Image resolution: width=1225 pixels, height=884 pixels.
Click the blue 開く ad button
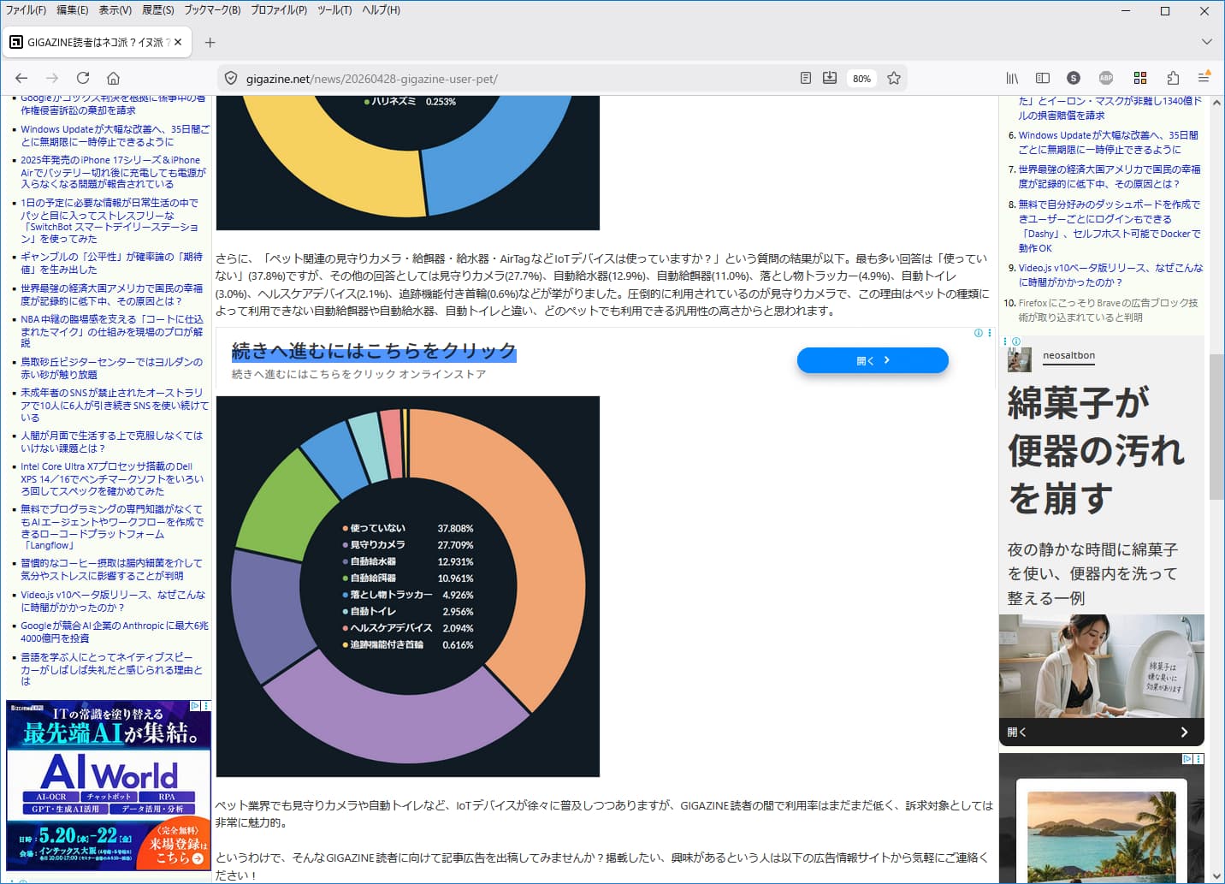(873, 360)
